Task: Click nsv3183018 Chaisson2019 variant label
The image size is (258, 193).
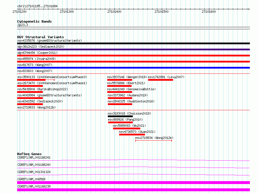Action: click(129, 113)
